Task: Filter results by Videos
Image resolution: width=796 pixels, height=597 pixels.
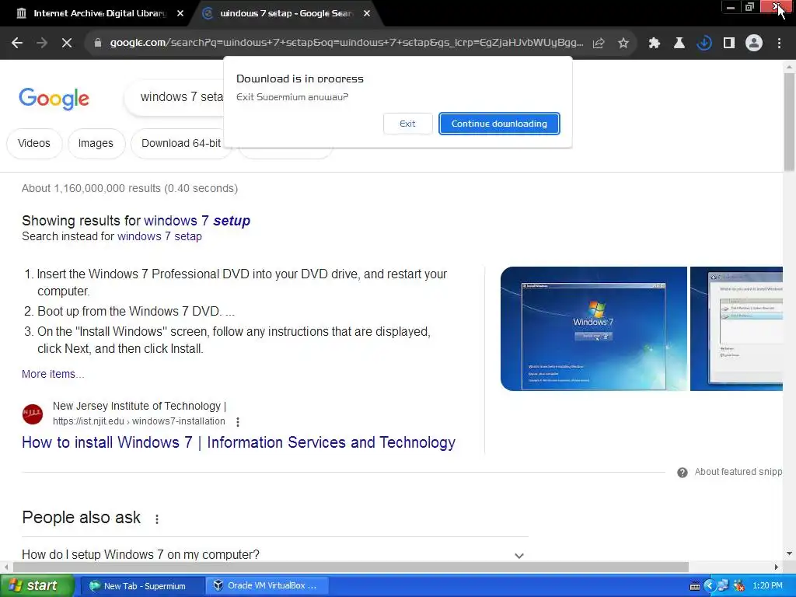Action: [x=34, y=143]
